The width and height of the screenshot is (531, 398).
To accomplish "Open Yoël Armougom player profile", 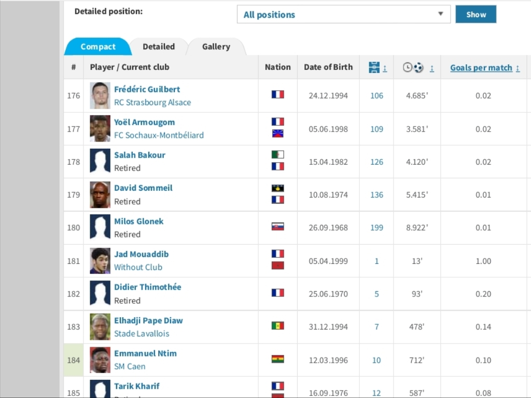I will (144, 122).
